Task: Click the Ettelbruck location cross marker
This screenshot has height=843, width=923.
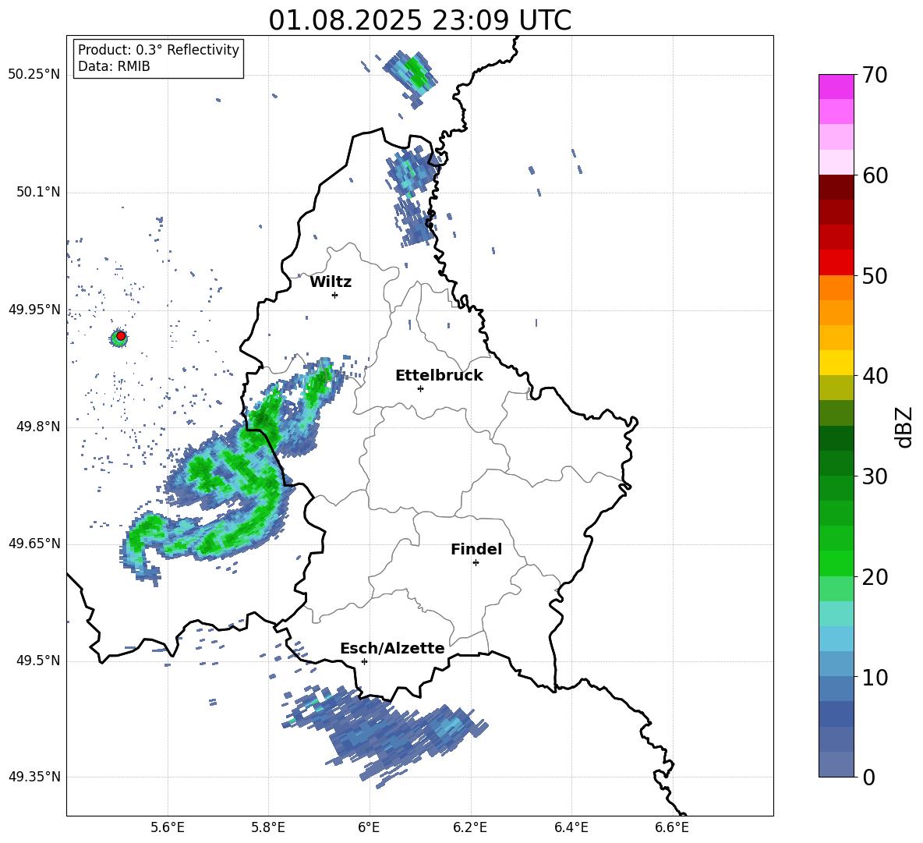Action: [x=420, y=388]
